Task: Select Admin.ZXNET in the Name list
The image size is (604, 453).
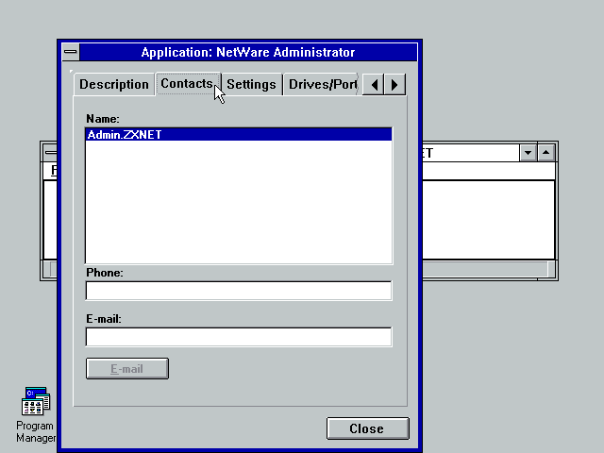Action: point(239,134)
